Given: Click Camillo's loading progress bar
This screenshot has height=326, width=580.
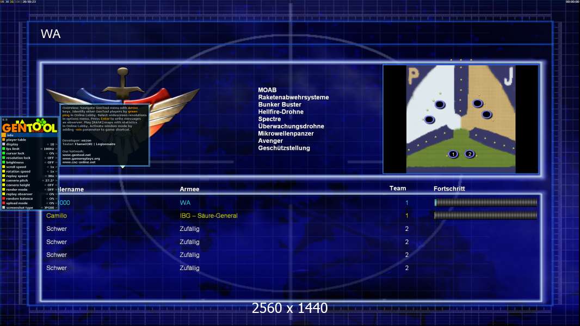Looking at the screenshot, I should tap(485, 215).
